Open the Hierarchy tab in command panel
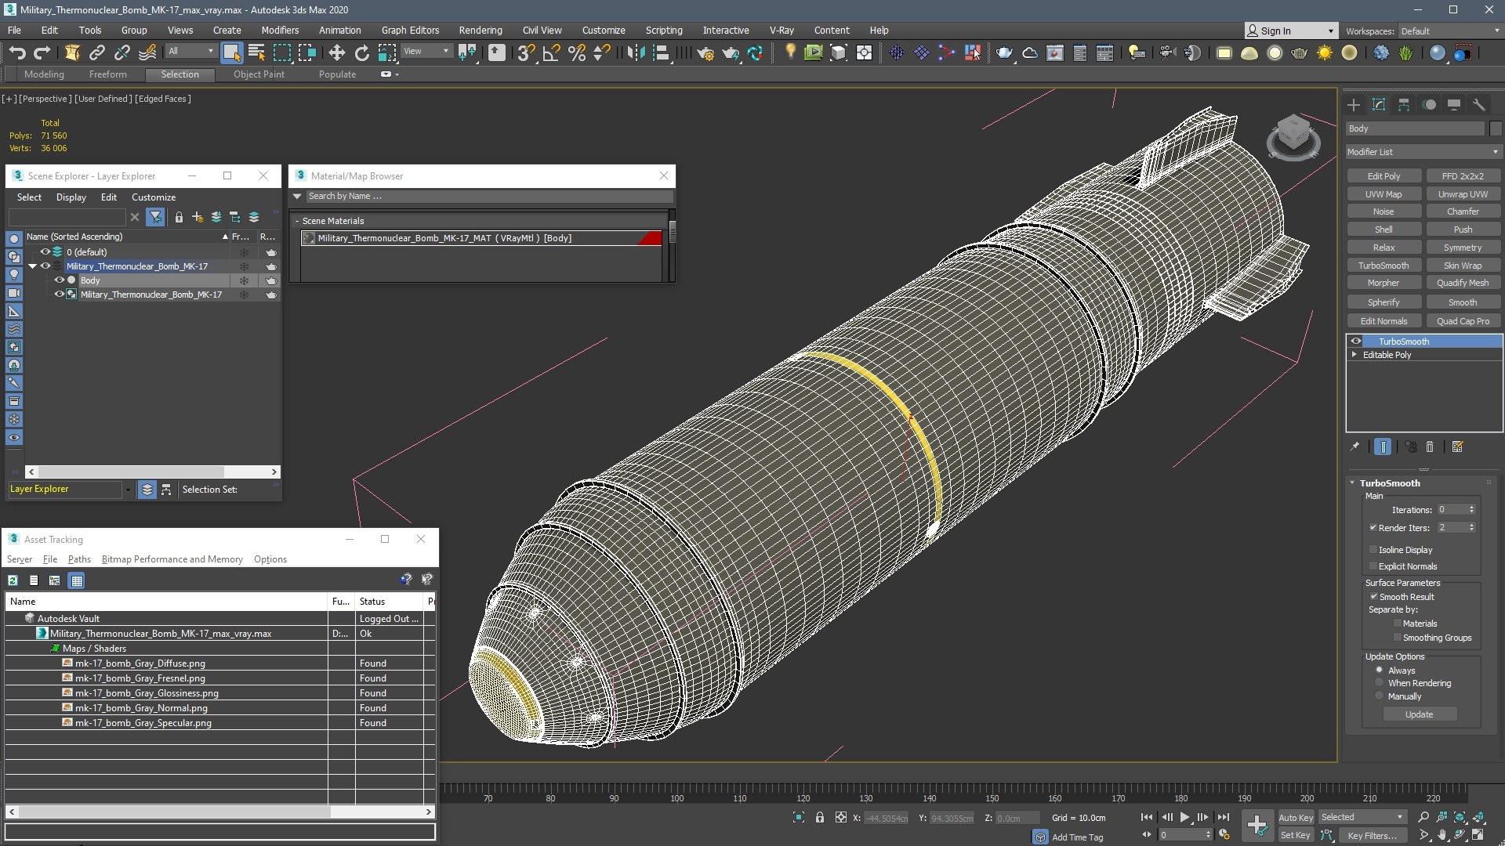 1404,104
